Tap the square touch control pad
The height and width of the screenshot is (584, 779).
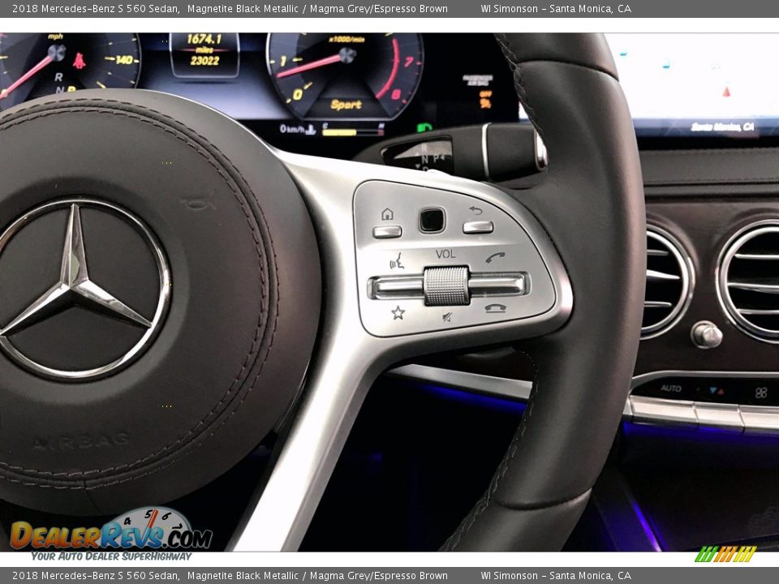click(x=432, y=220)
